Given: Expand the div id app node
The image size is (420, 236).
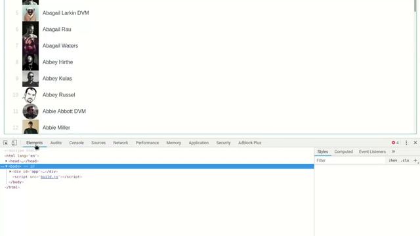Looking at the screenshot, I should click(x=10, y=172).
